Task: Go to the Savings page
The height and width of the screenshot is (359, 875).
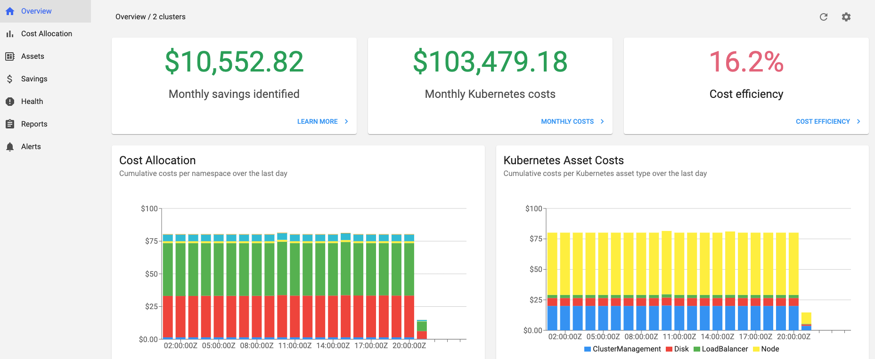Action: [x=34, y=79]
